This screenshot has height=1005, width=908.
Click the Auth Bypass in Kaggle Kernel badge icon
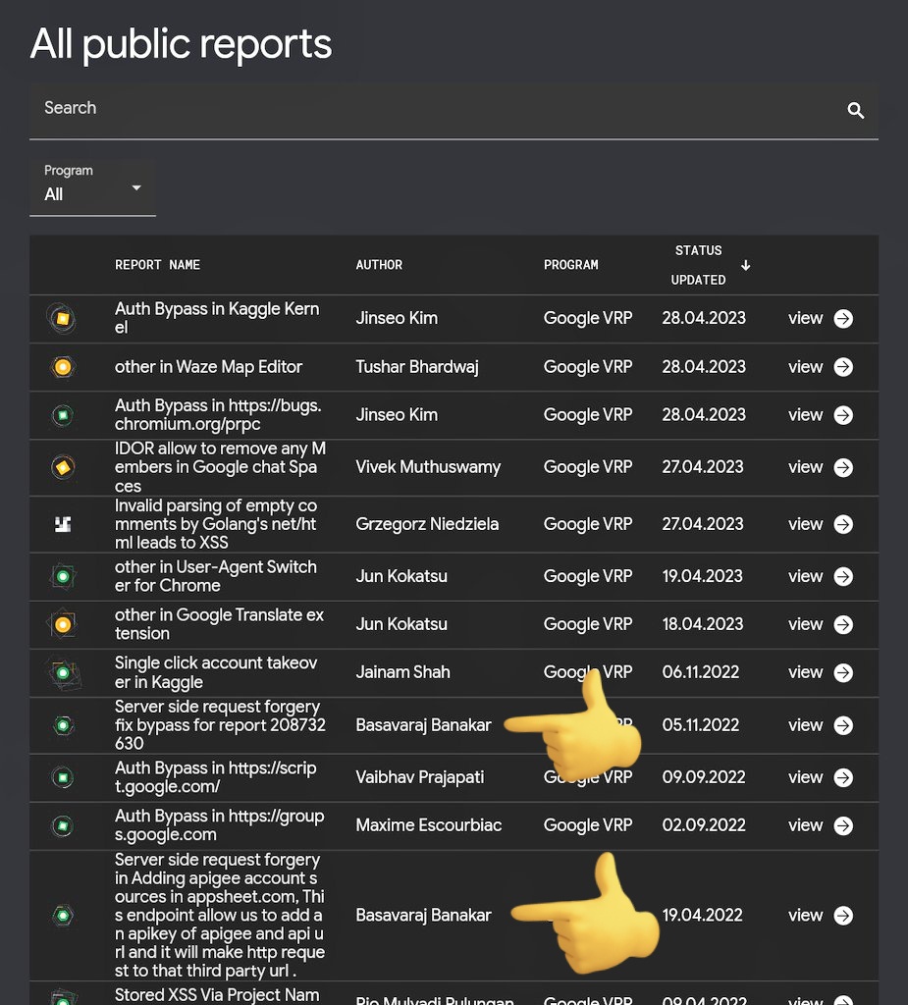pyautogui.click(x=63, y=319)
